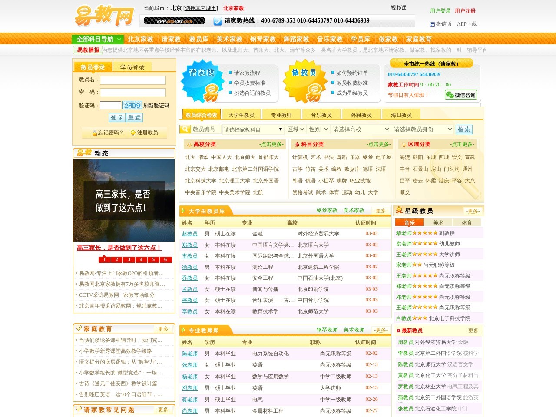Click the blue 请家教 badge icon
The height and width of the screenshot is (417, 556).
pos(202,83)
